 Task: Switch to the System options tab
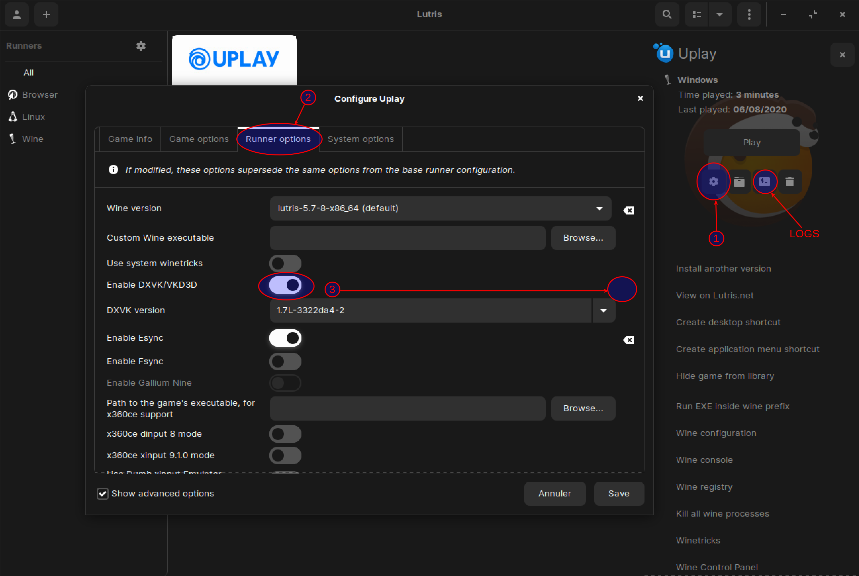tap(360, 139)
